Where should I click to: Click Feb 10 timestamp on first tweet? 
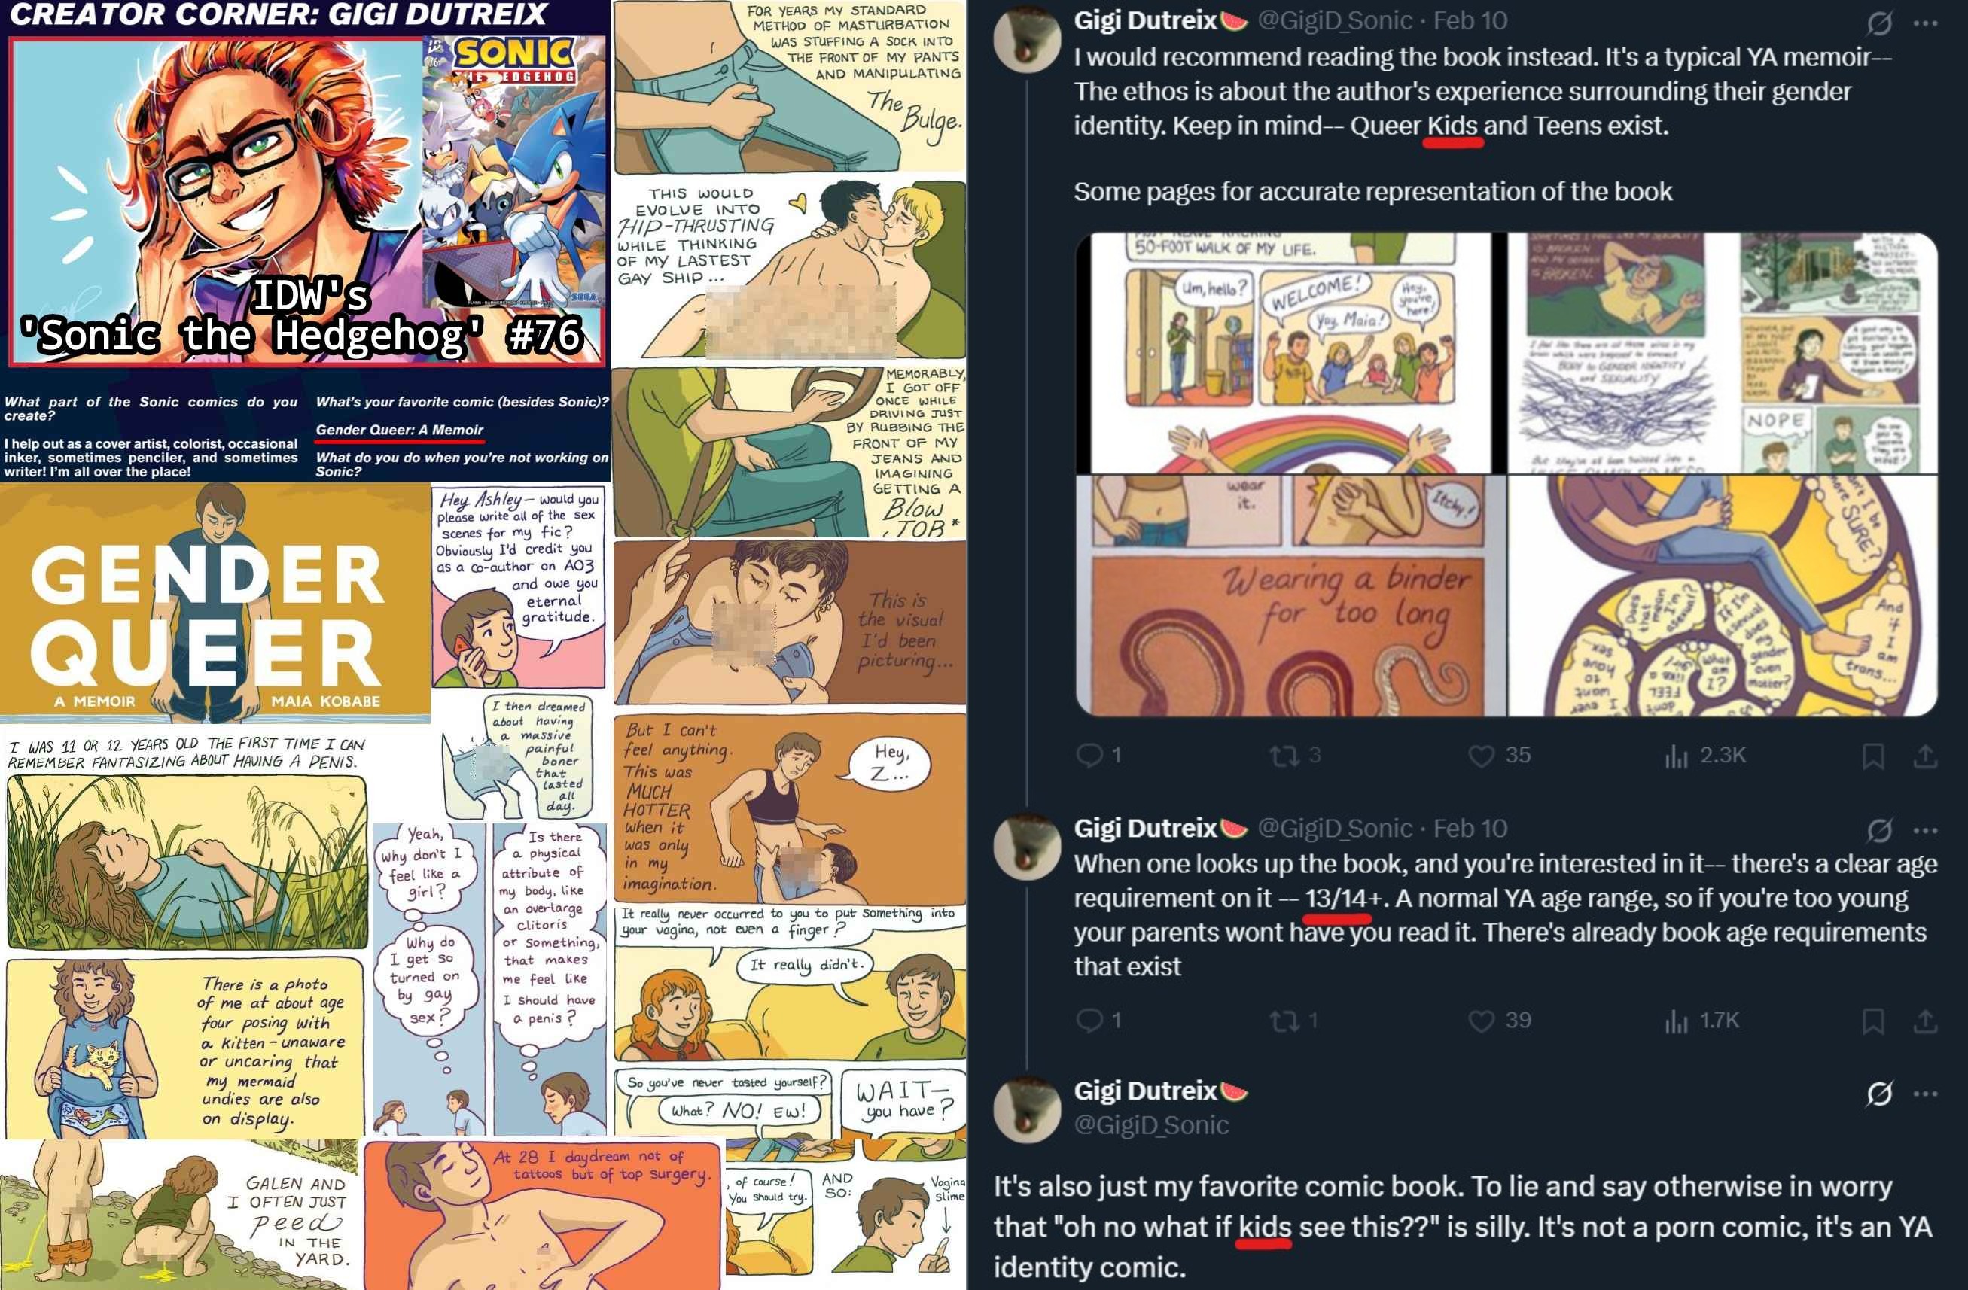click(1470, 20)
